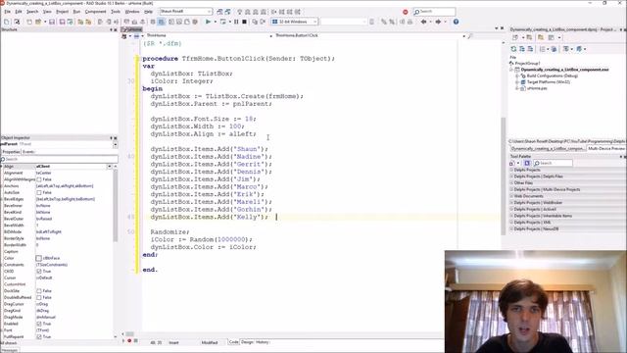Click the Save disk icon
The height and width of the screenshot is (353, 627).
point(52,22)
